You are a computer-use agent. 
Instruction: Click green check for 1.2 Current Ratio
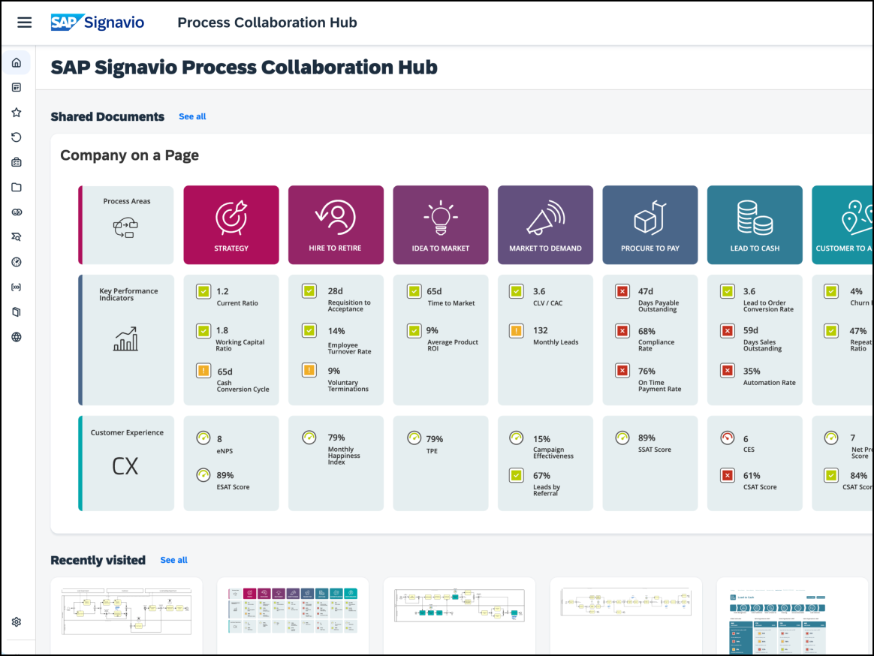click(203, 291)
